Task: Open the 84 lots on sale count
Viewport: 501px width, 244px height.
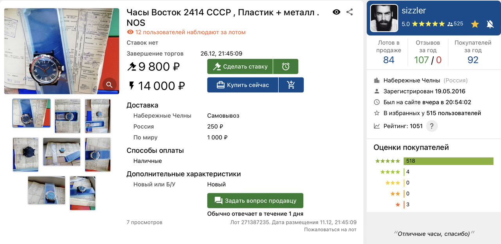Action: (x=389, y=60)
